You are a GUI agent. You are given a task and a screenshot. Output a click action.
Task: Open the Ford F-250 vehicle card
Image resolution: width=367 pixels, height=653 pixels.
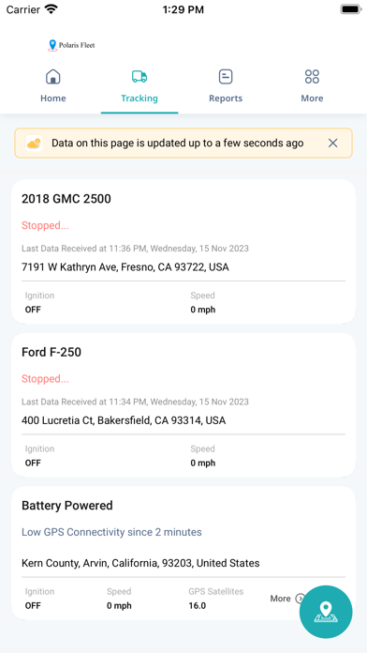click(x=183, y=404)
